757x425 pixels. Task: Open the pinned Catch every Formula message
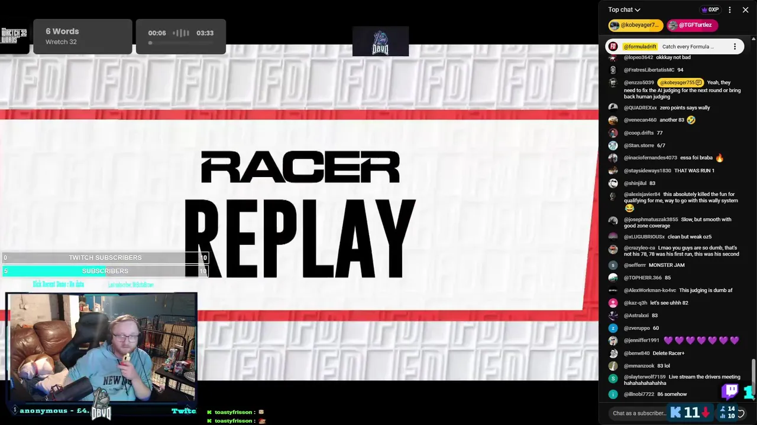pyautogui.click(x=688, y=47)
